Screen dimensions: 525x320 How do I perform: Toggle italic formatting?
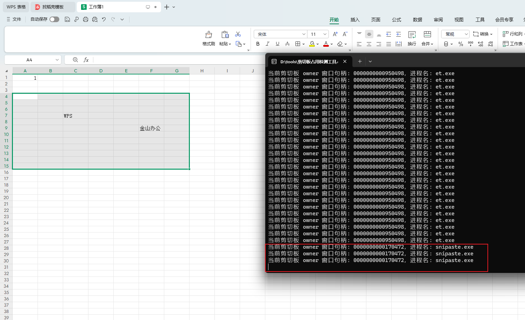268,44
